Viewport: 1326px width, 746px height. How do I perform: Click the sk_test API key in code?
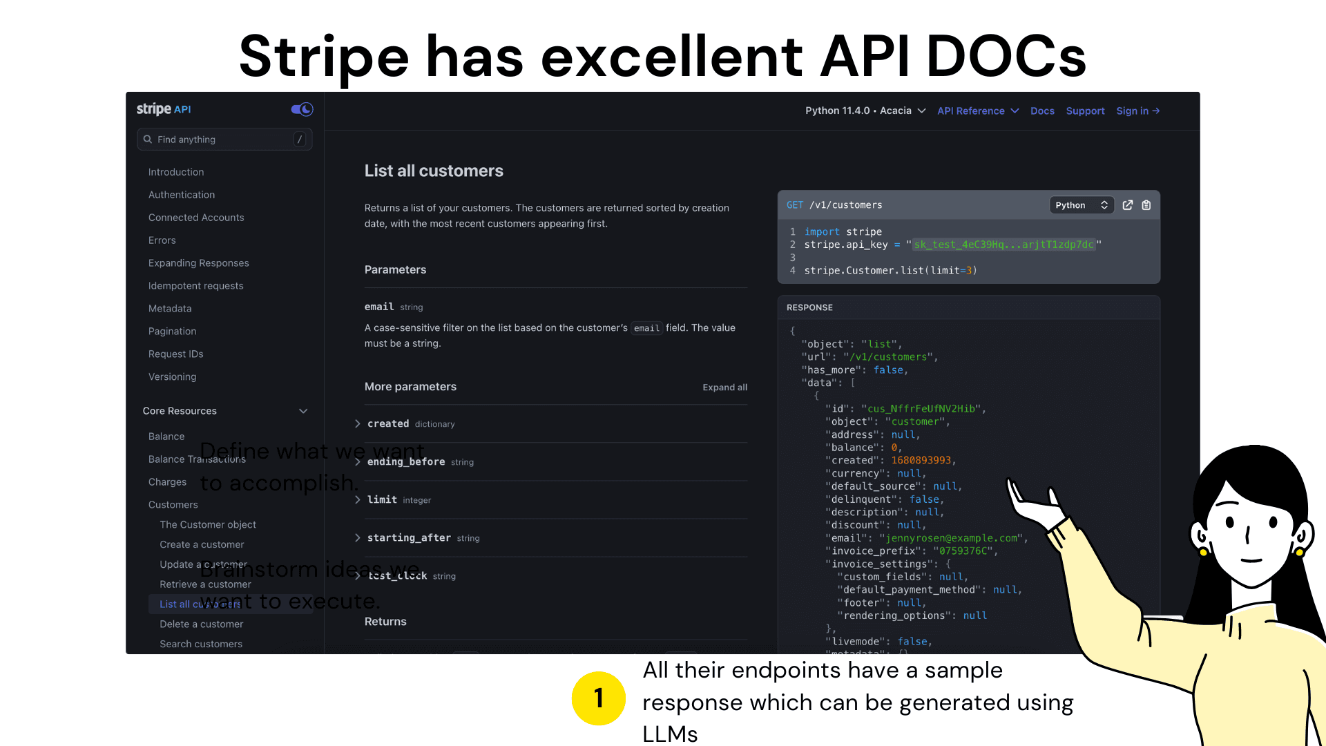pyautogui.click(x=1004, y=245)
